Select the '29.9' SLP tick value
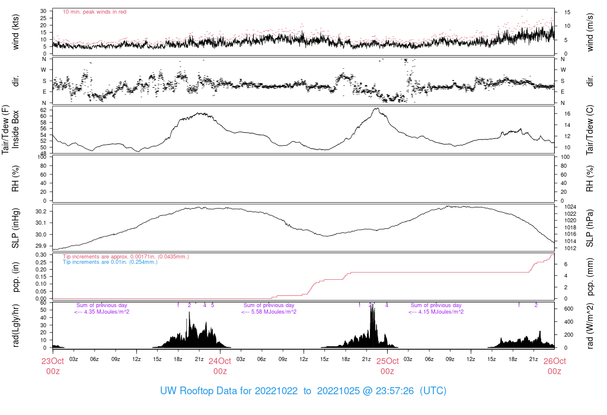 [41, 246]
